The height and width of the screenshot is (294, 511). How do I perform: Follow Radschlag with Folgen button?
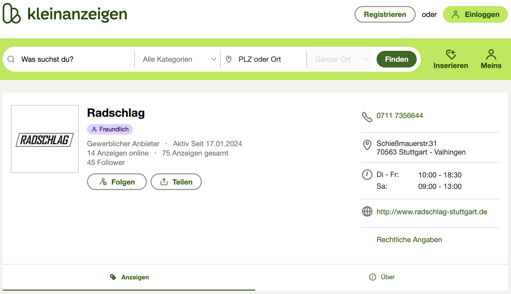point(117,182)
